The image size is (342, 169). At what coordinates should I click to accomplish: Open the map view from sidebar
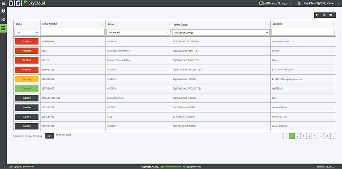pyautogui.click(x=3, y=11)
